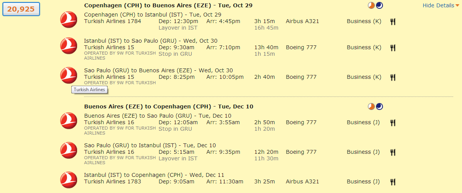Screen dimensions: 462x193
Task: Click the moon icon on return trip header
Action: [x=379, y=106]
